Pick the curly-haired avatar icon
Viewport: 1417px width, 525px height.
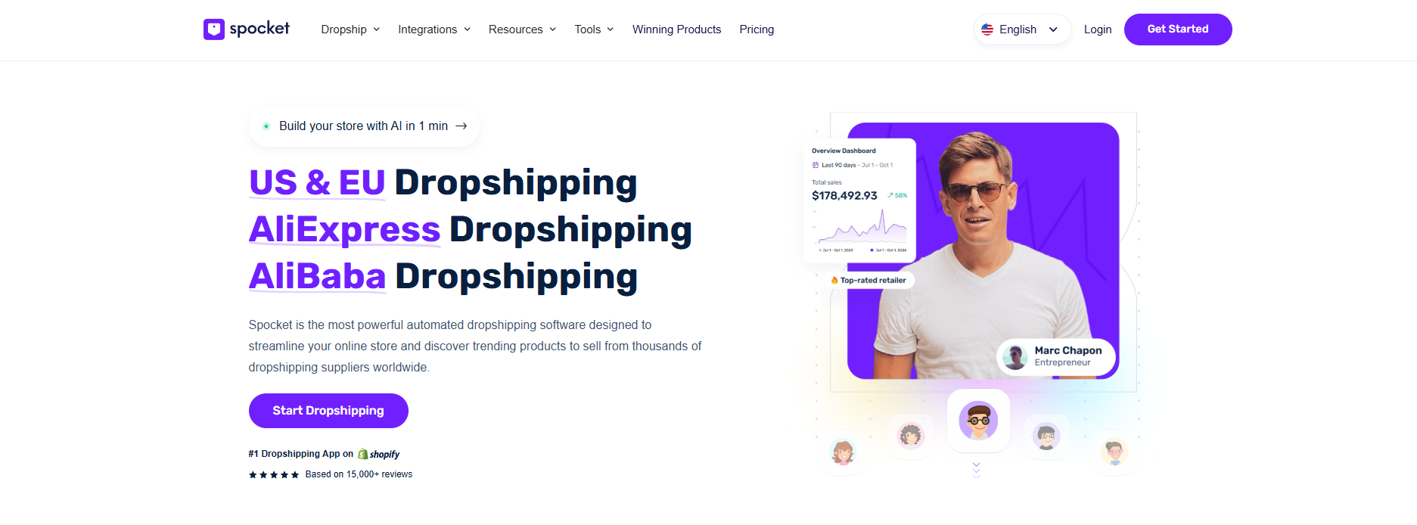(911, 435)
